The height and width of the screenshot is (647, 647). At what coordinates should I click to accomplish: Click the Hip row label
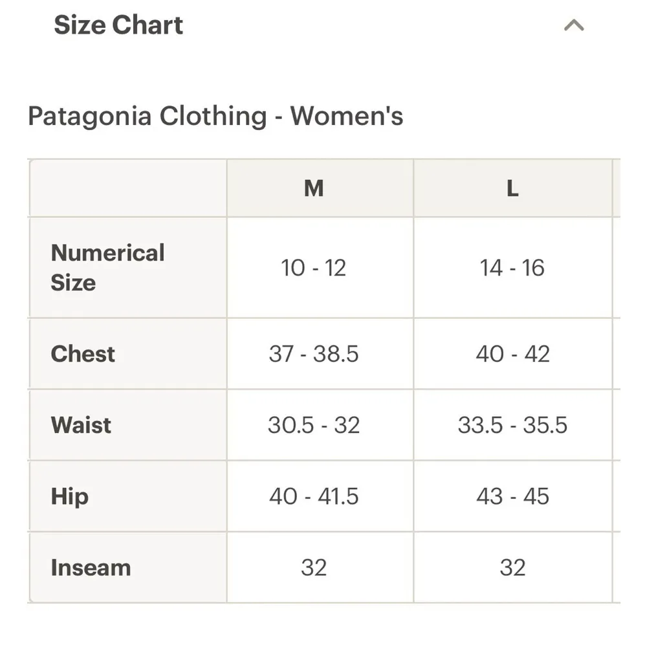pyautogui.click(x=69, y=496)
